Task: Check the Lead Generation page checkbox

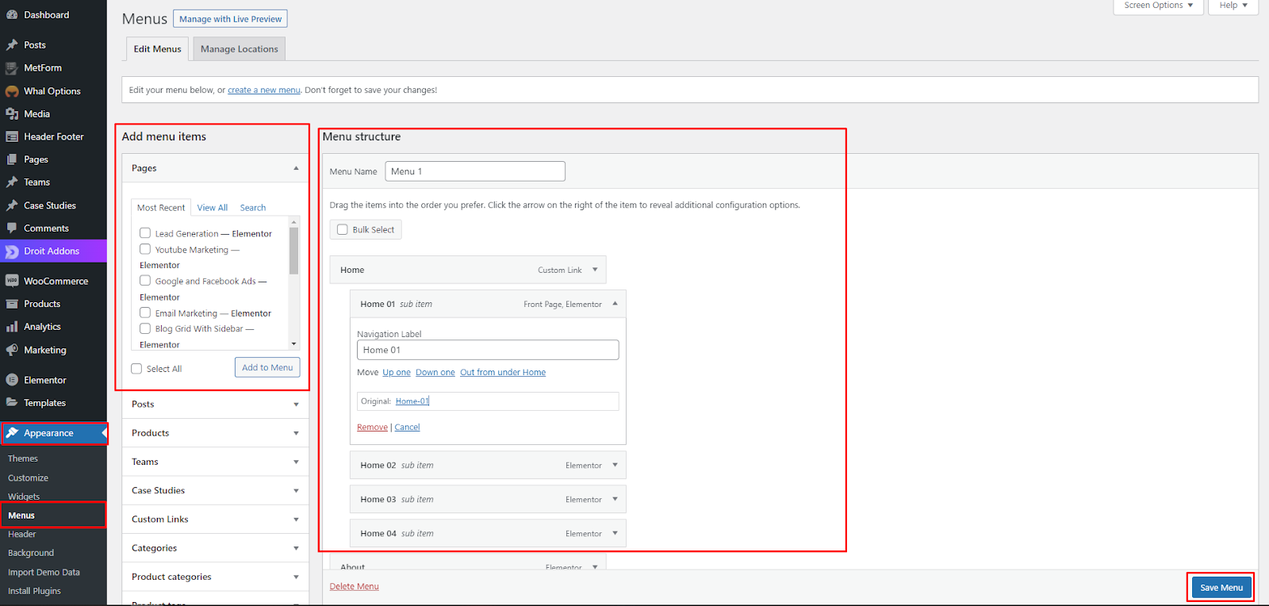Action: pos(145,233)
